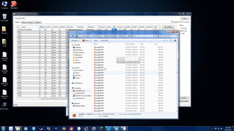Toggle Explorer's preview pane button
This screenshot has height=131, width=234.
(171, 40)
